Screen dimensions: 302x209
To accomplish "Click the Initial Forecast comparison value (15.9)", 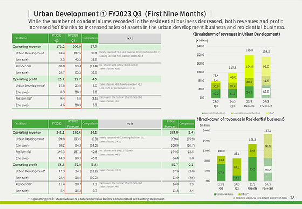I will 191,139.
